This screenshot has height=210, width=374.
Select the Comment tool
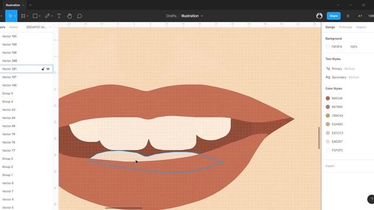[79, 16]
